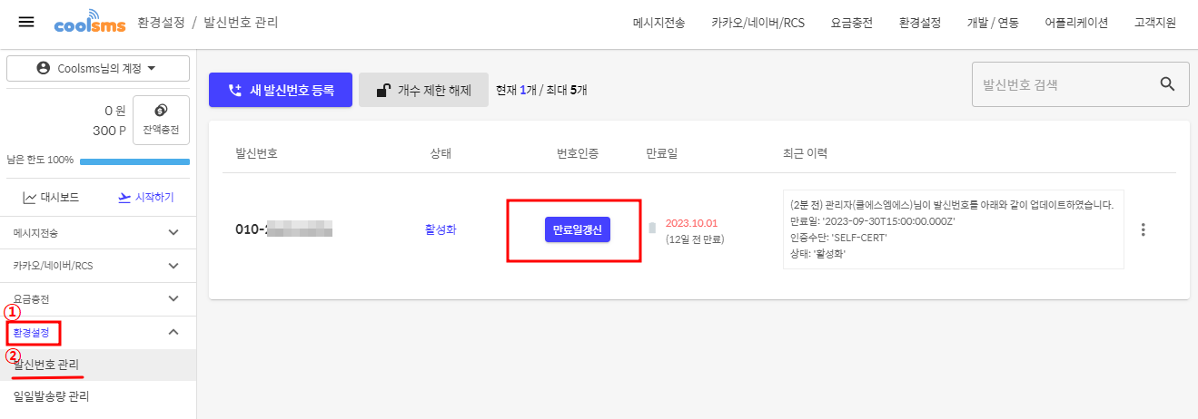Expand the 요금충전 sidebar section
Image resolution: width=1198 pixels, height=419 pixels.
pos(98,298)
